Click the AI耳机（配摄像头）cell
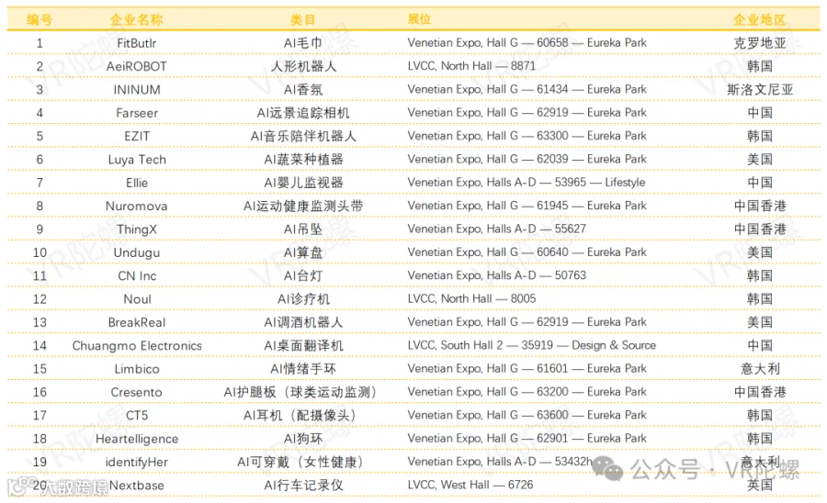The height and width of the screenshot is (503, 827). tap(300, 416)
